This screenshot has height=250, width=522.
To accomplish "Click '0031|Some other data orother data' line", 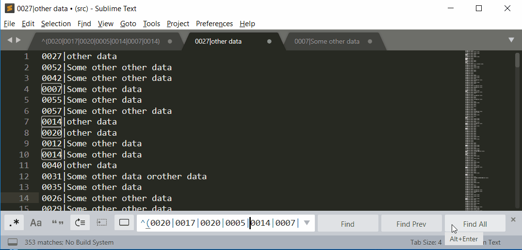I will pyautogui.click(x=124, y=176).
